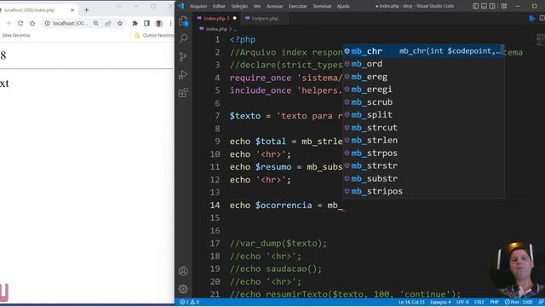Open the Ver menu

pyautogui.click(x=257, y=6)
